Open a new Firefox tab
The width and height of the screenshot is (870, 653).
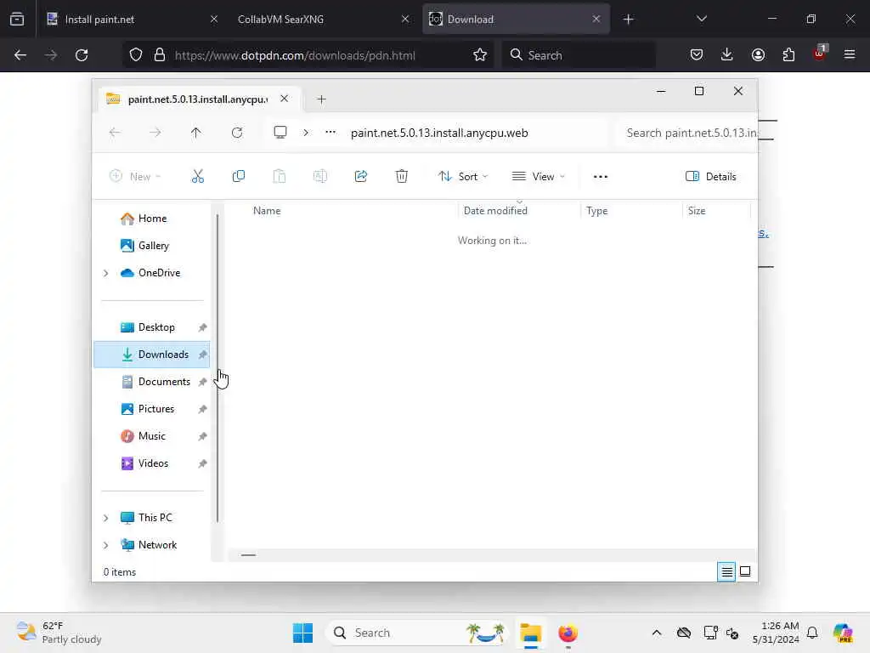pyautogui.click(x=628, y=20)
